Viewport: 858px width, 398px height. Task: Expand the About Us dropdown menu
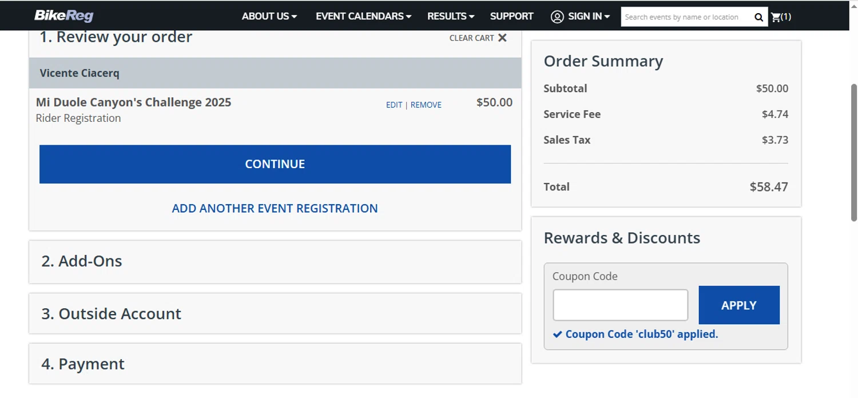(x=269, y=16)
